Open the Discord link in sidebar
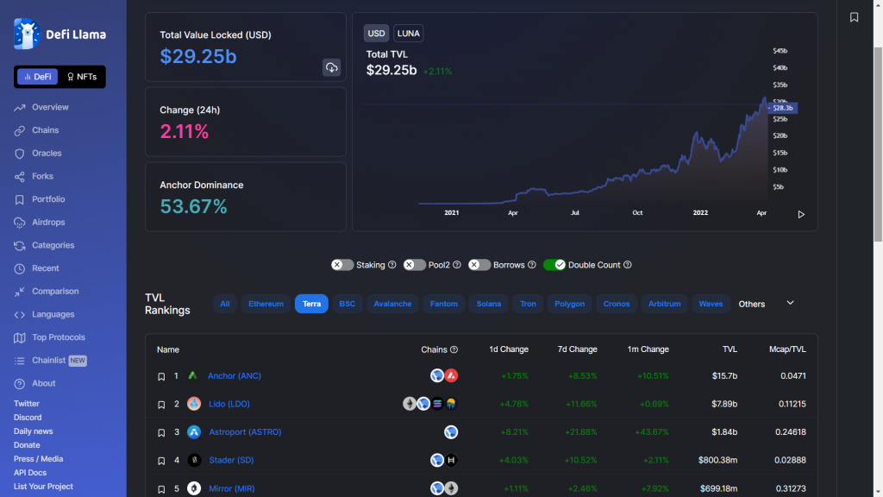 pos(28,418)
